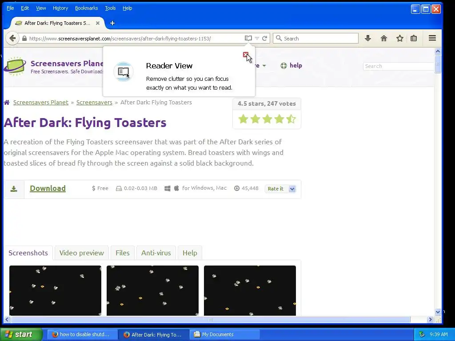
Task: Open the Help menu in menu bar
Action: pyautogui.click(x=128, y=8)
